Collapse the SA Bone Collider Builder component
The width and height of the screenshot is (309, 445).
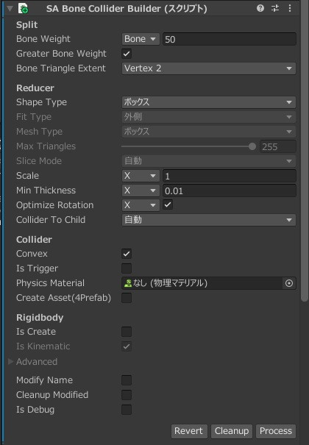click(10, 9)
